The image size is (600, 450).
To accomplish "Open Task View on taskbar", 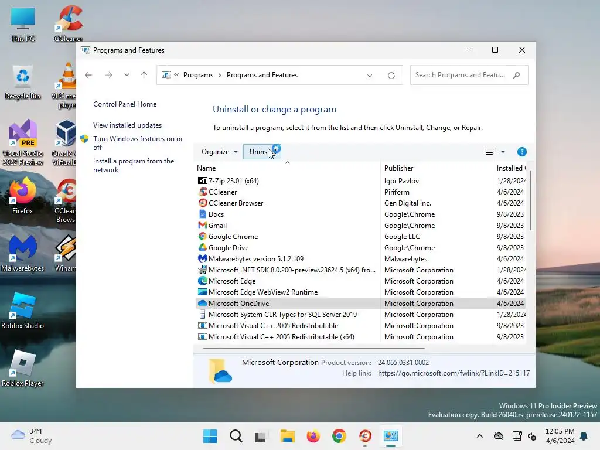I will tap(260, 436).
